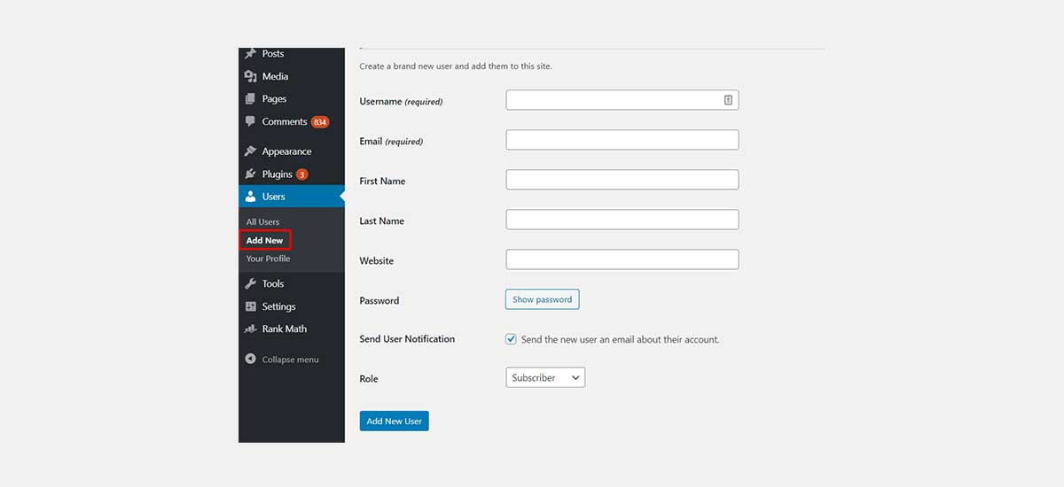Image resolution: width=1064 pixels, height=487 pixels.
Task: Click the Appearance paintbrush icon
Action: click(250, 151)
